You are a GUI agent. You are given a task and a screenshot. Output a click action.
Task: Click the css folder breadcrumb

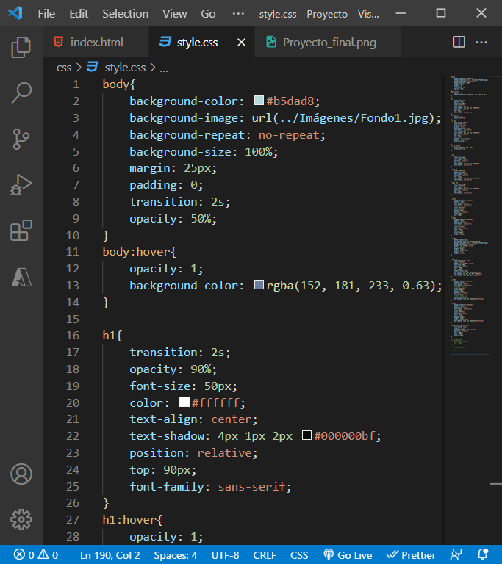pos(64,68)
